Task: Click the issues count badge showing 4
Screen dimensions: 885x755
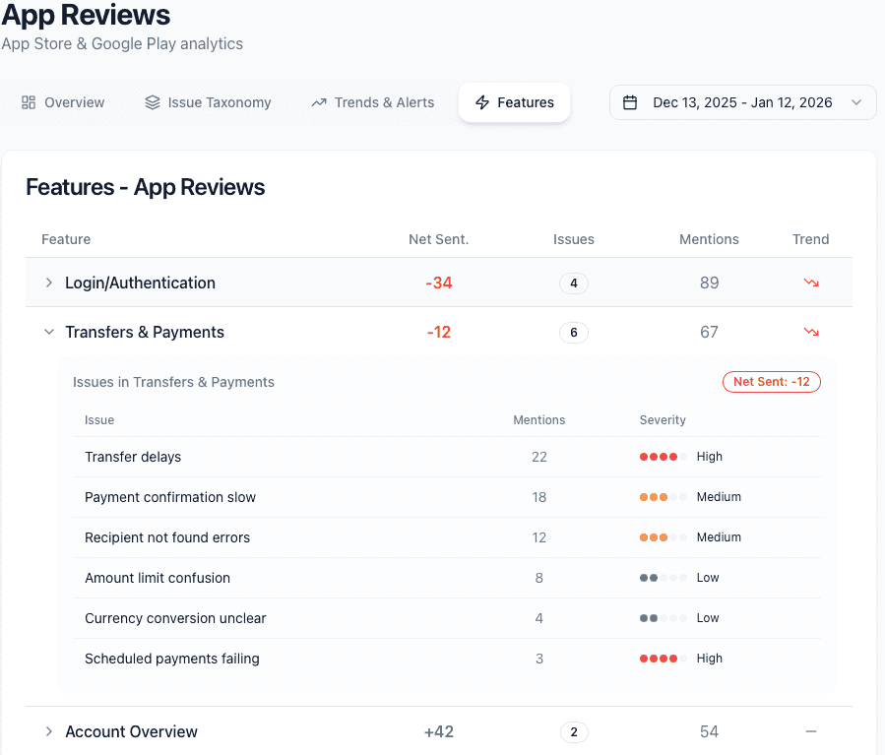Action: point(574,283)
